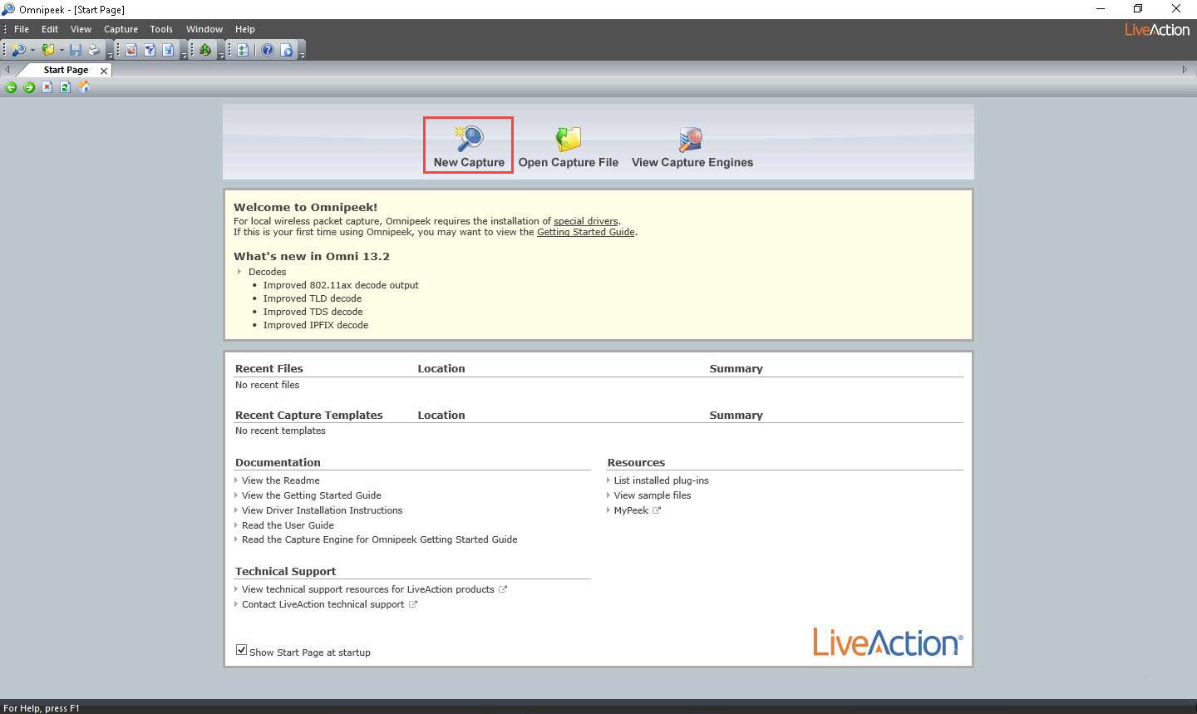The height and width of the screenshot is (714, 1197).
Task: Close the Start Page tab
Action: 104,71
